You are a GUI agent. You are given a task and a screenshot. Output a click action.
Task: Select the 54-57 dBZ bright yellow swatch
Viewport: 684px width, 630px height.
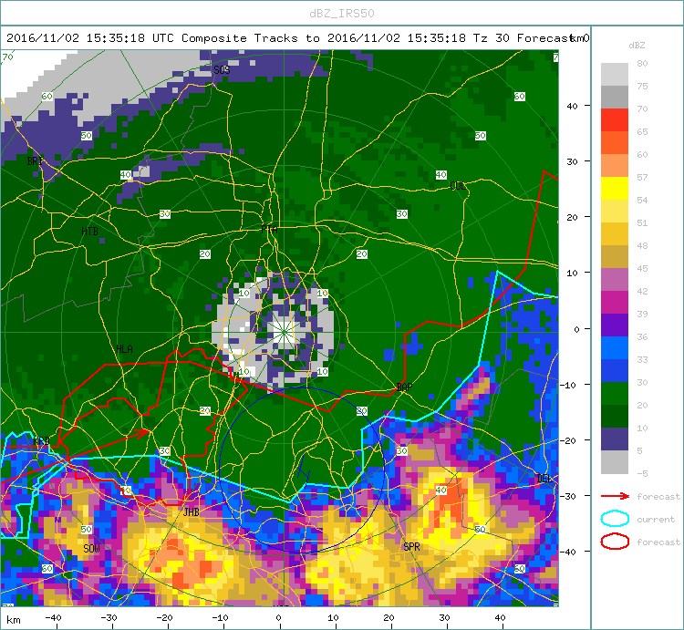tap(615, 189)
